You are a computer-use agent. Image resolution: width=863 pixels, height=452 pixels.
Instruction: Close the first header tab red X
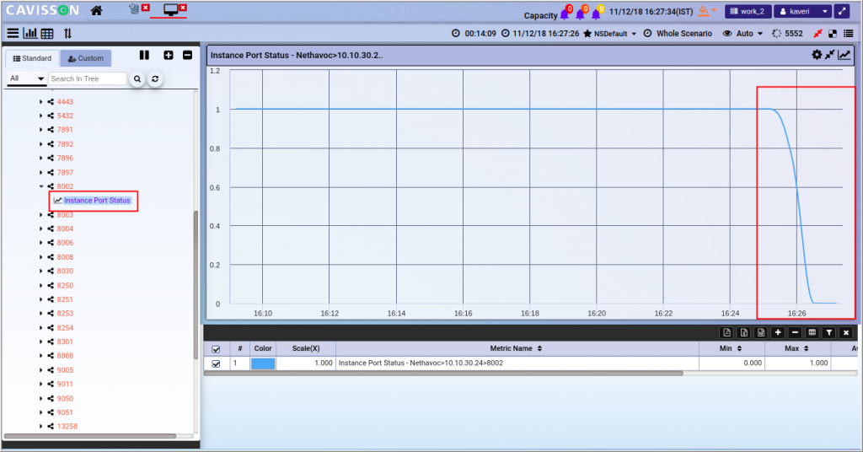(145, 8)
